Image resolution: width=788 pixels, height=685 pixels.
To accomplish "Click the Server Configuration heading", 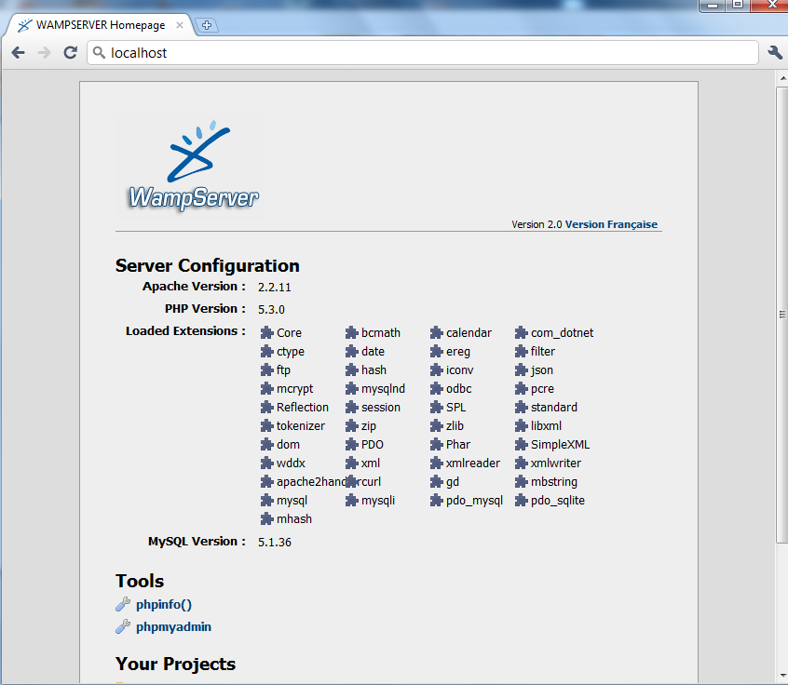I will pyautogui.click(x=208, y=265).
